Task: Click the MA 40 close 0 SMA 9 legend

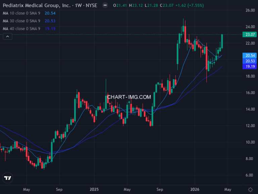Action: pyautogui.click(x=21, y=29)
